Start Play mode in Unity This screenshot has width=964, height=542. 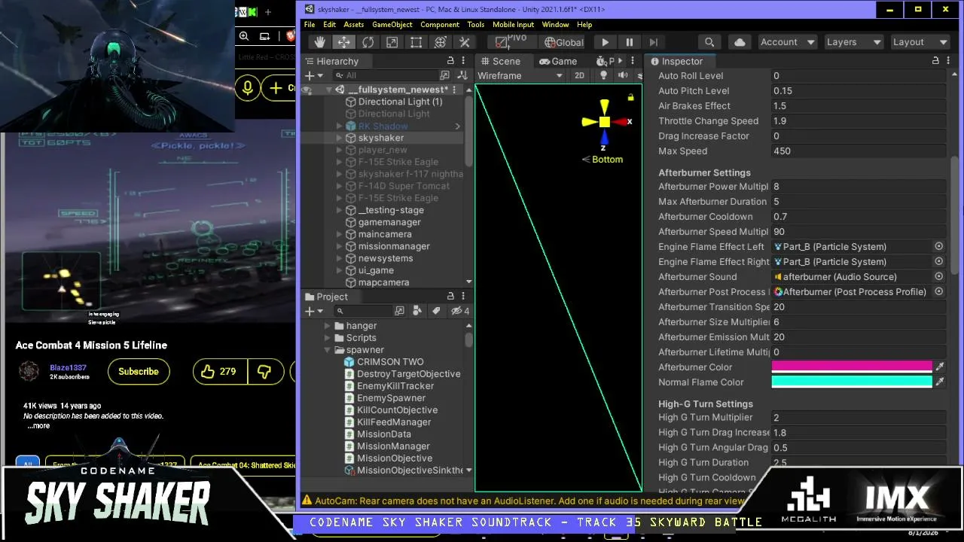(x=606, y=43)
